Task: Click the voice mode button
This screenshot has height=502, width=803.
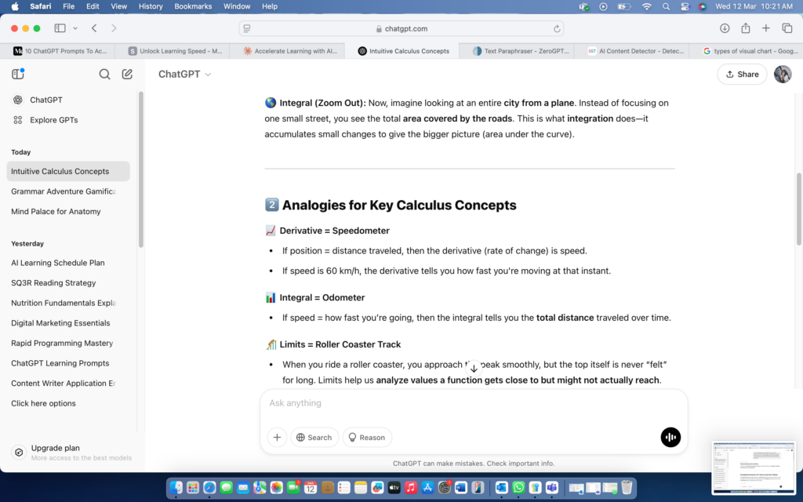Action: point(670,437)
